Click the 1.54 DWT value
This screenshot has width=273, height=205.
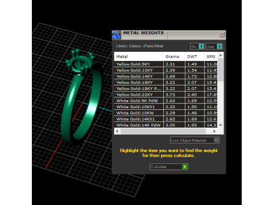click(x=192, y=70)
